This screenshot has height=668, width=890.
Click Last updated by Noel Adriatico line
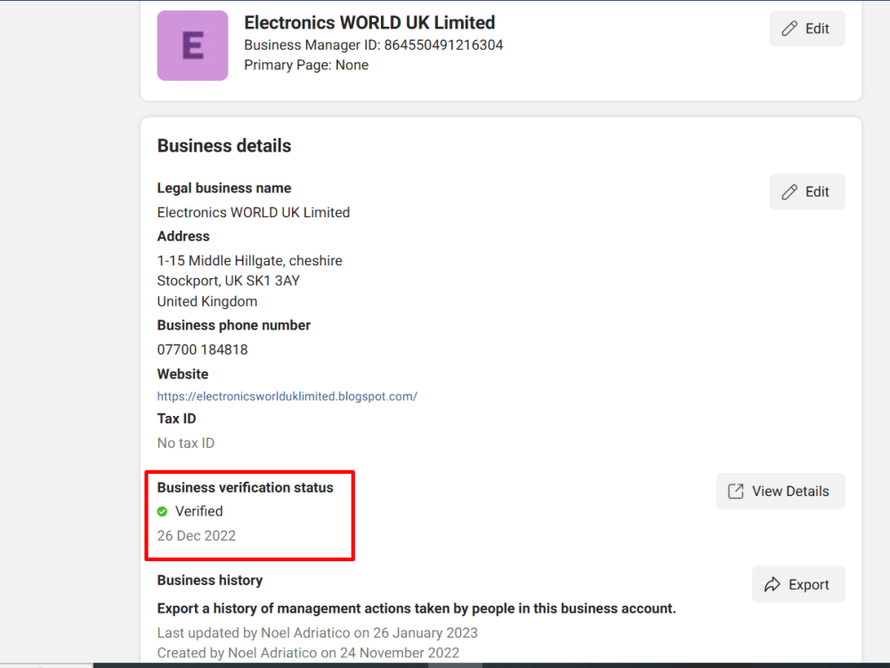point(318,632)
